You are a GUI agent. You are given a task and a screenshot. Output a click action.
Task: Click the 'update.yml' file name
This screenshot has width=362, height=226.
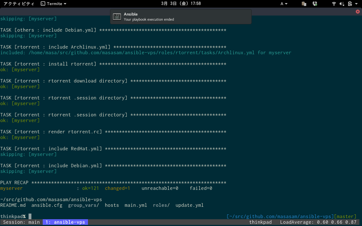[189, 205]
